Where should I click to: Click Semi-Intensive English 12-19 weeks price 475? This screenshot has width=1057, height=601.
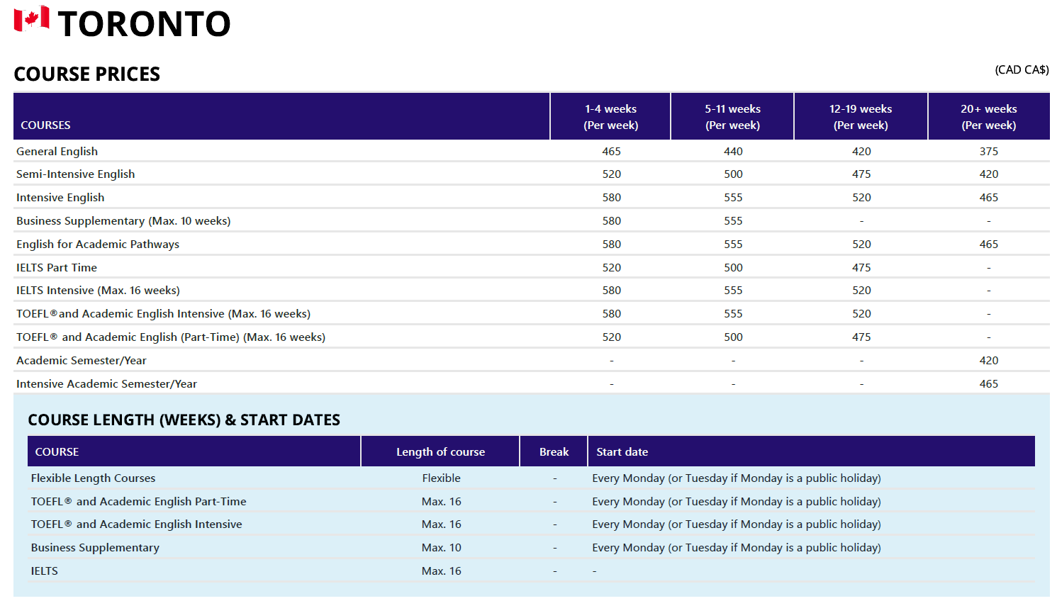tap(861, 174)
